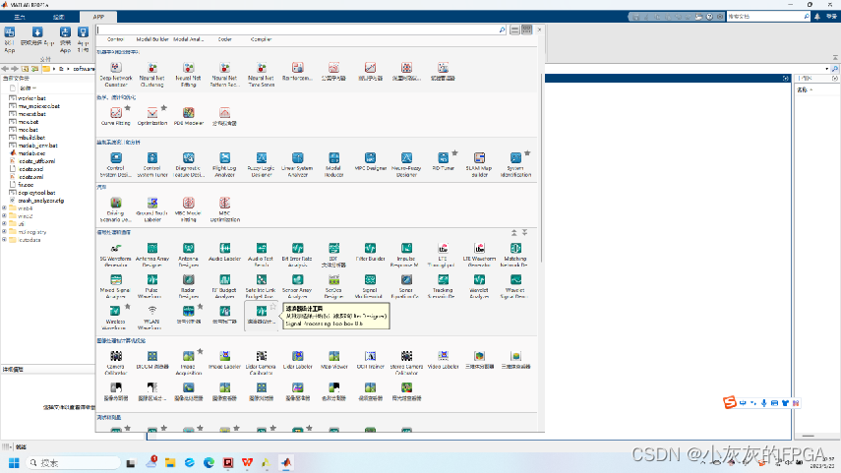Screen dimensions: 841x473
Task: Click the 搜索文档 documentation search field
Action: [x=768, y=17]
